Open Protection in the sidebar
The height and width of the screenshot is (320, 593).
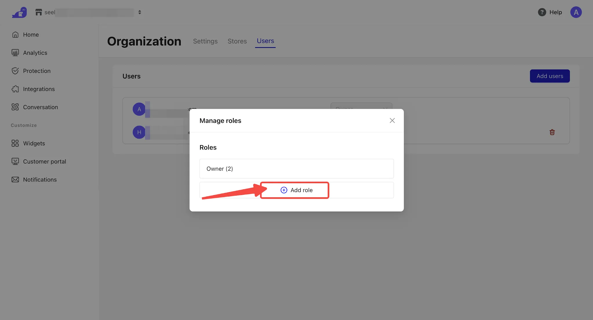point(37,71)
